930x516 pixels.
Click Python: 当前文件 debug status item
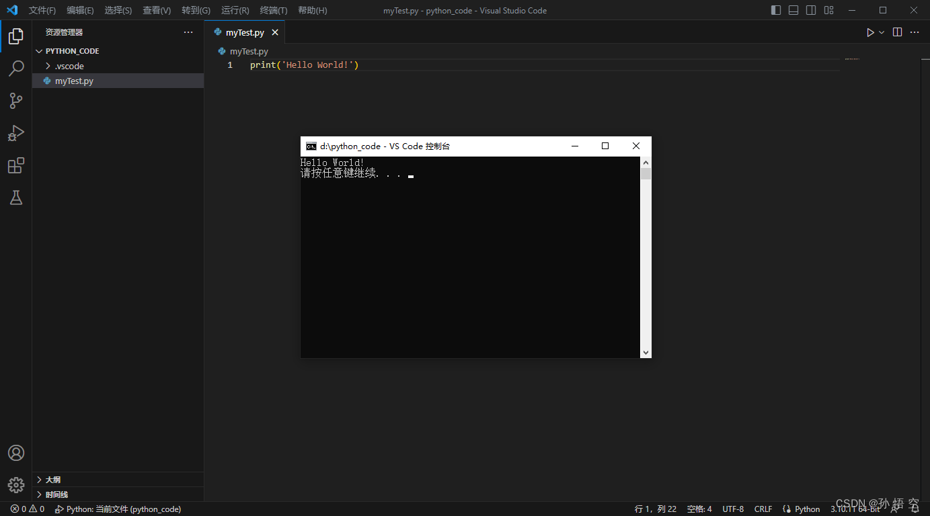[118, 509]
